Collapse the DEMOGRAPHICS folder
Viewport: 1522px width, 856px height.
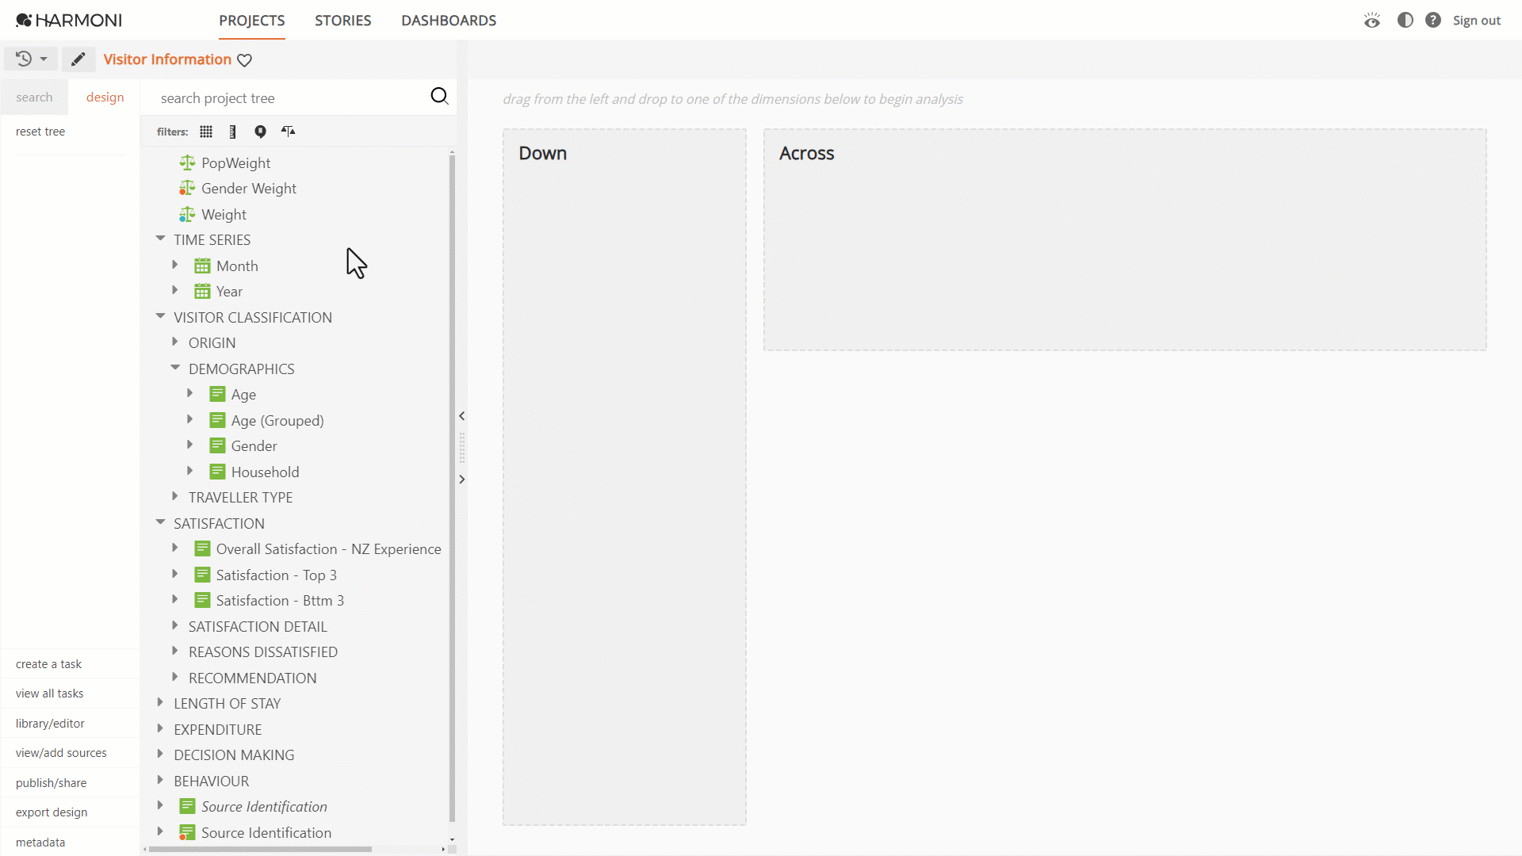click(x=175, y=368)
